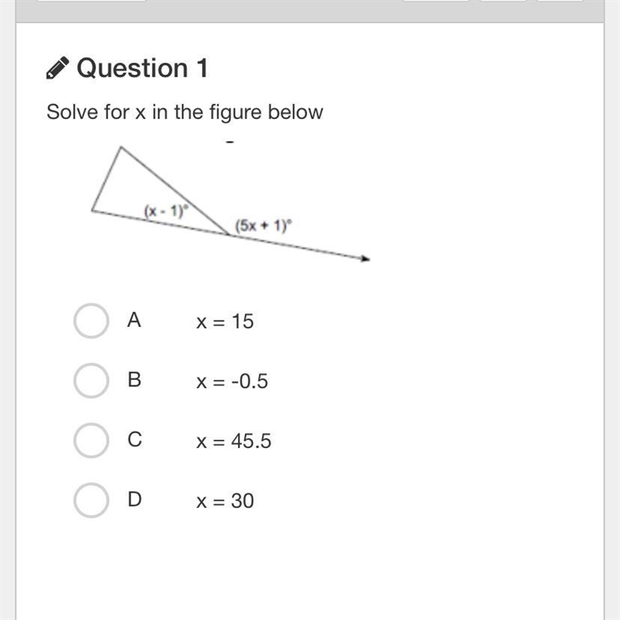Select the answer text x = 45.5
The image size is (620, 620).
tap(233, 440)
